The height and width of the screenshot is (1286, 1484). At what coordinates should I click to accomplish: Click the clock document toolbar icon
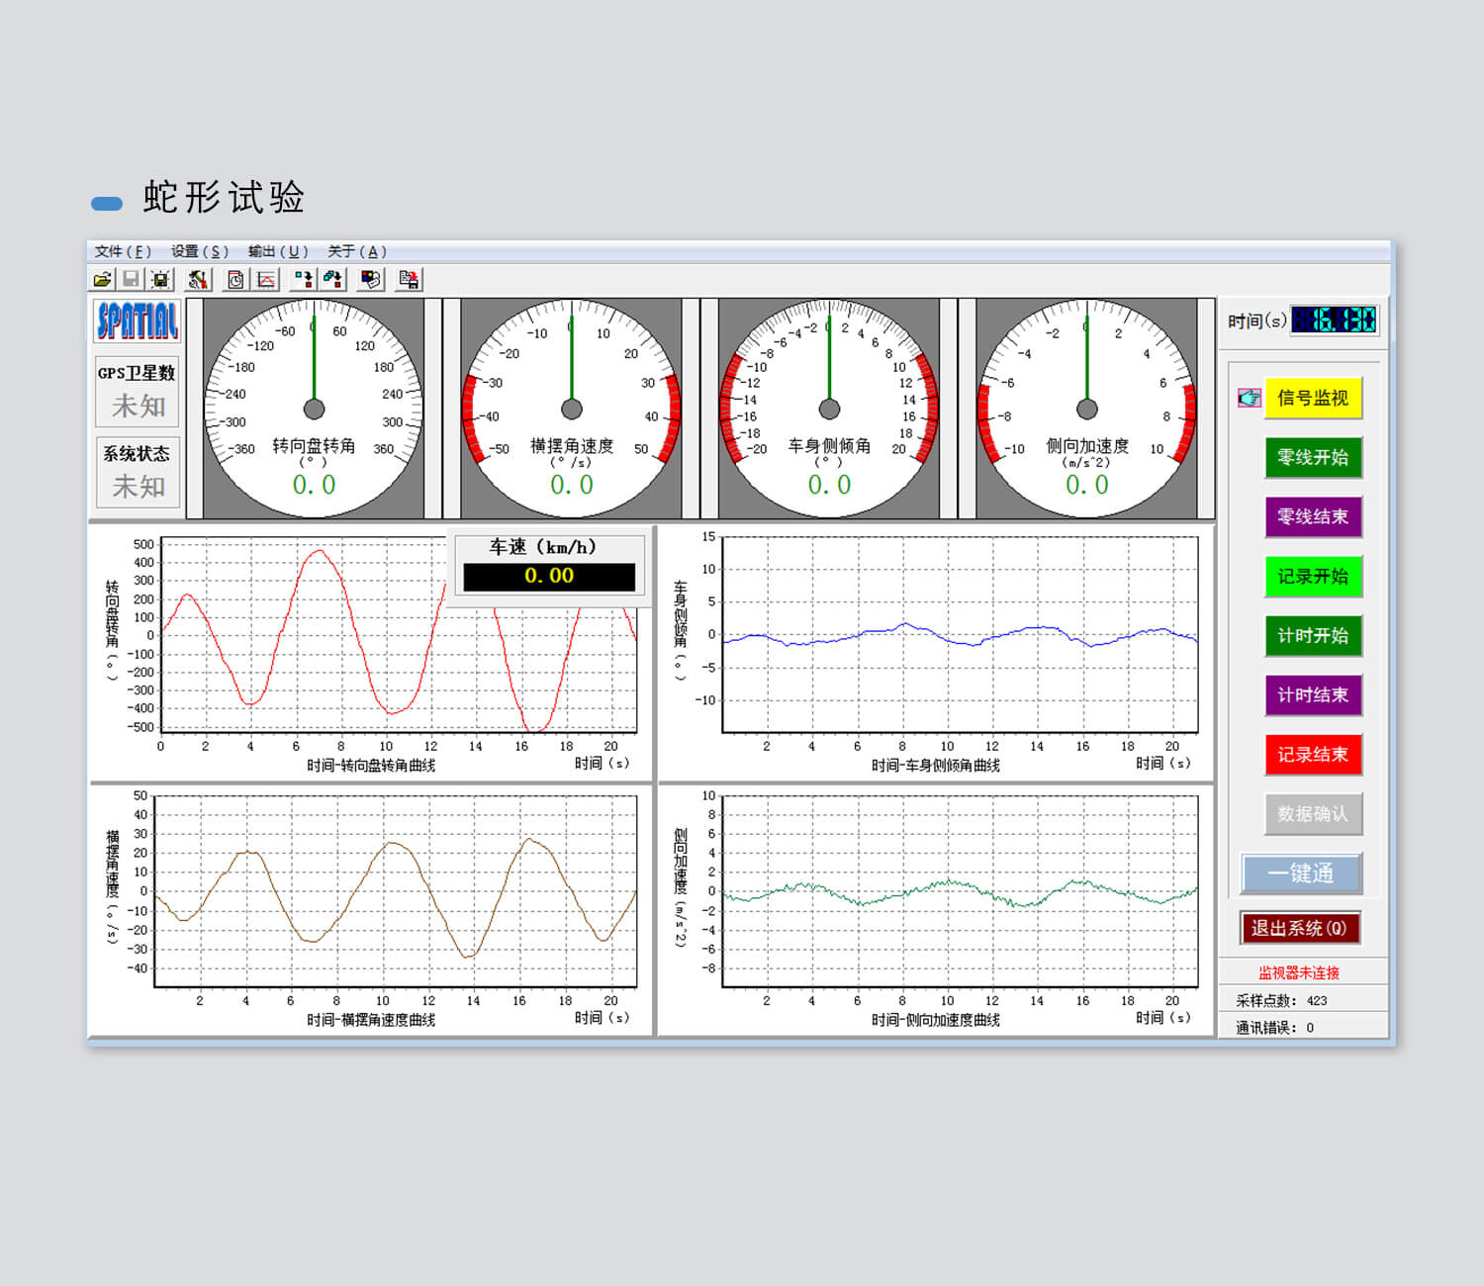tap(235, 280)
